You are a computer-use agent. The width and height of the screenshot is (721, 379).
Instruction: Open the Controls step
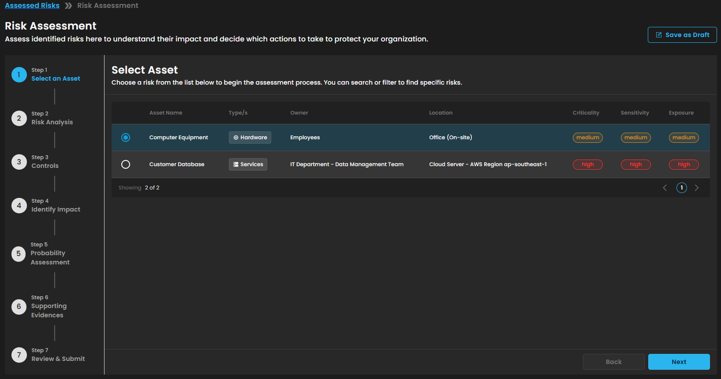(x=45, y=166)
